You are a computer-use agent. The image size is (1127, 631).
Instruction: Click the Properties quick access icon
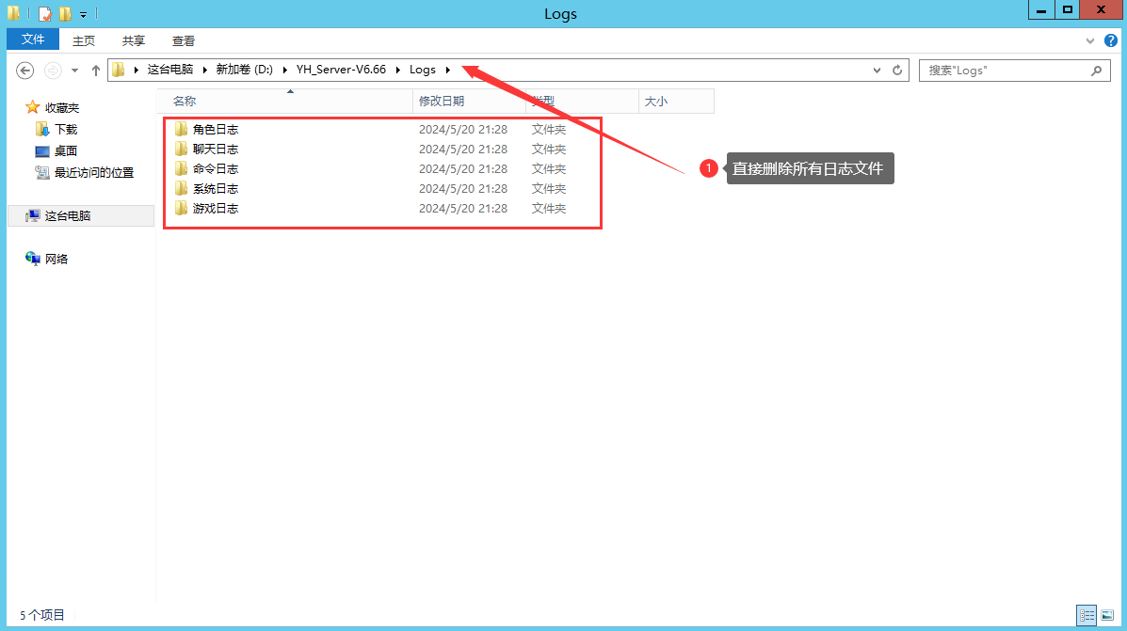point(44,14)
